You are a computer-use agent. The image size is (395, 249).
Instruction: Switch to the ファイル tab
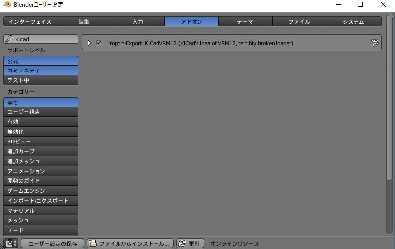(299, 21)
